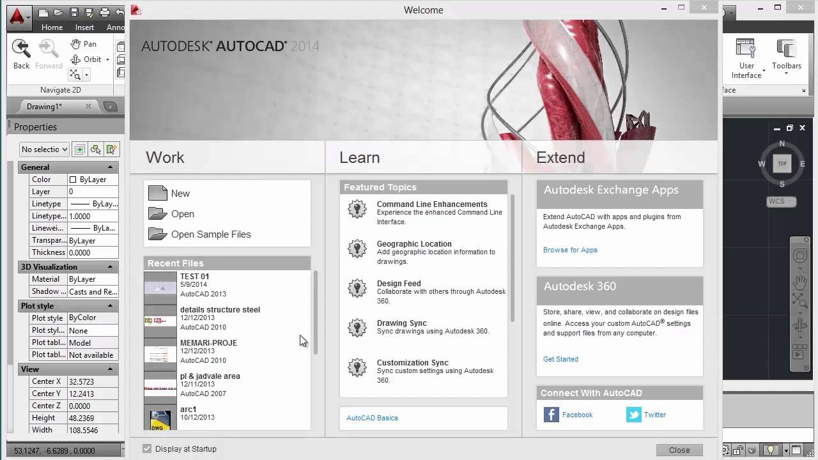This screenshot has height=460, width=818.
Task: Click Open in the Work section
Action: [x=182, y=214]
